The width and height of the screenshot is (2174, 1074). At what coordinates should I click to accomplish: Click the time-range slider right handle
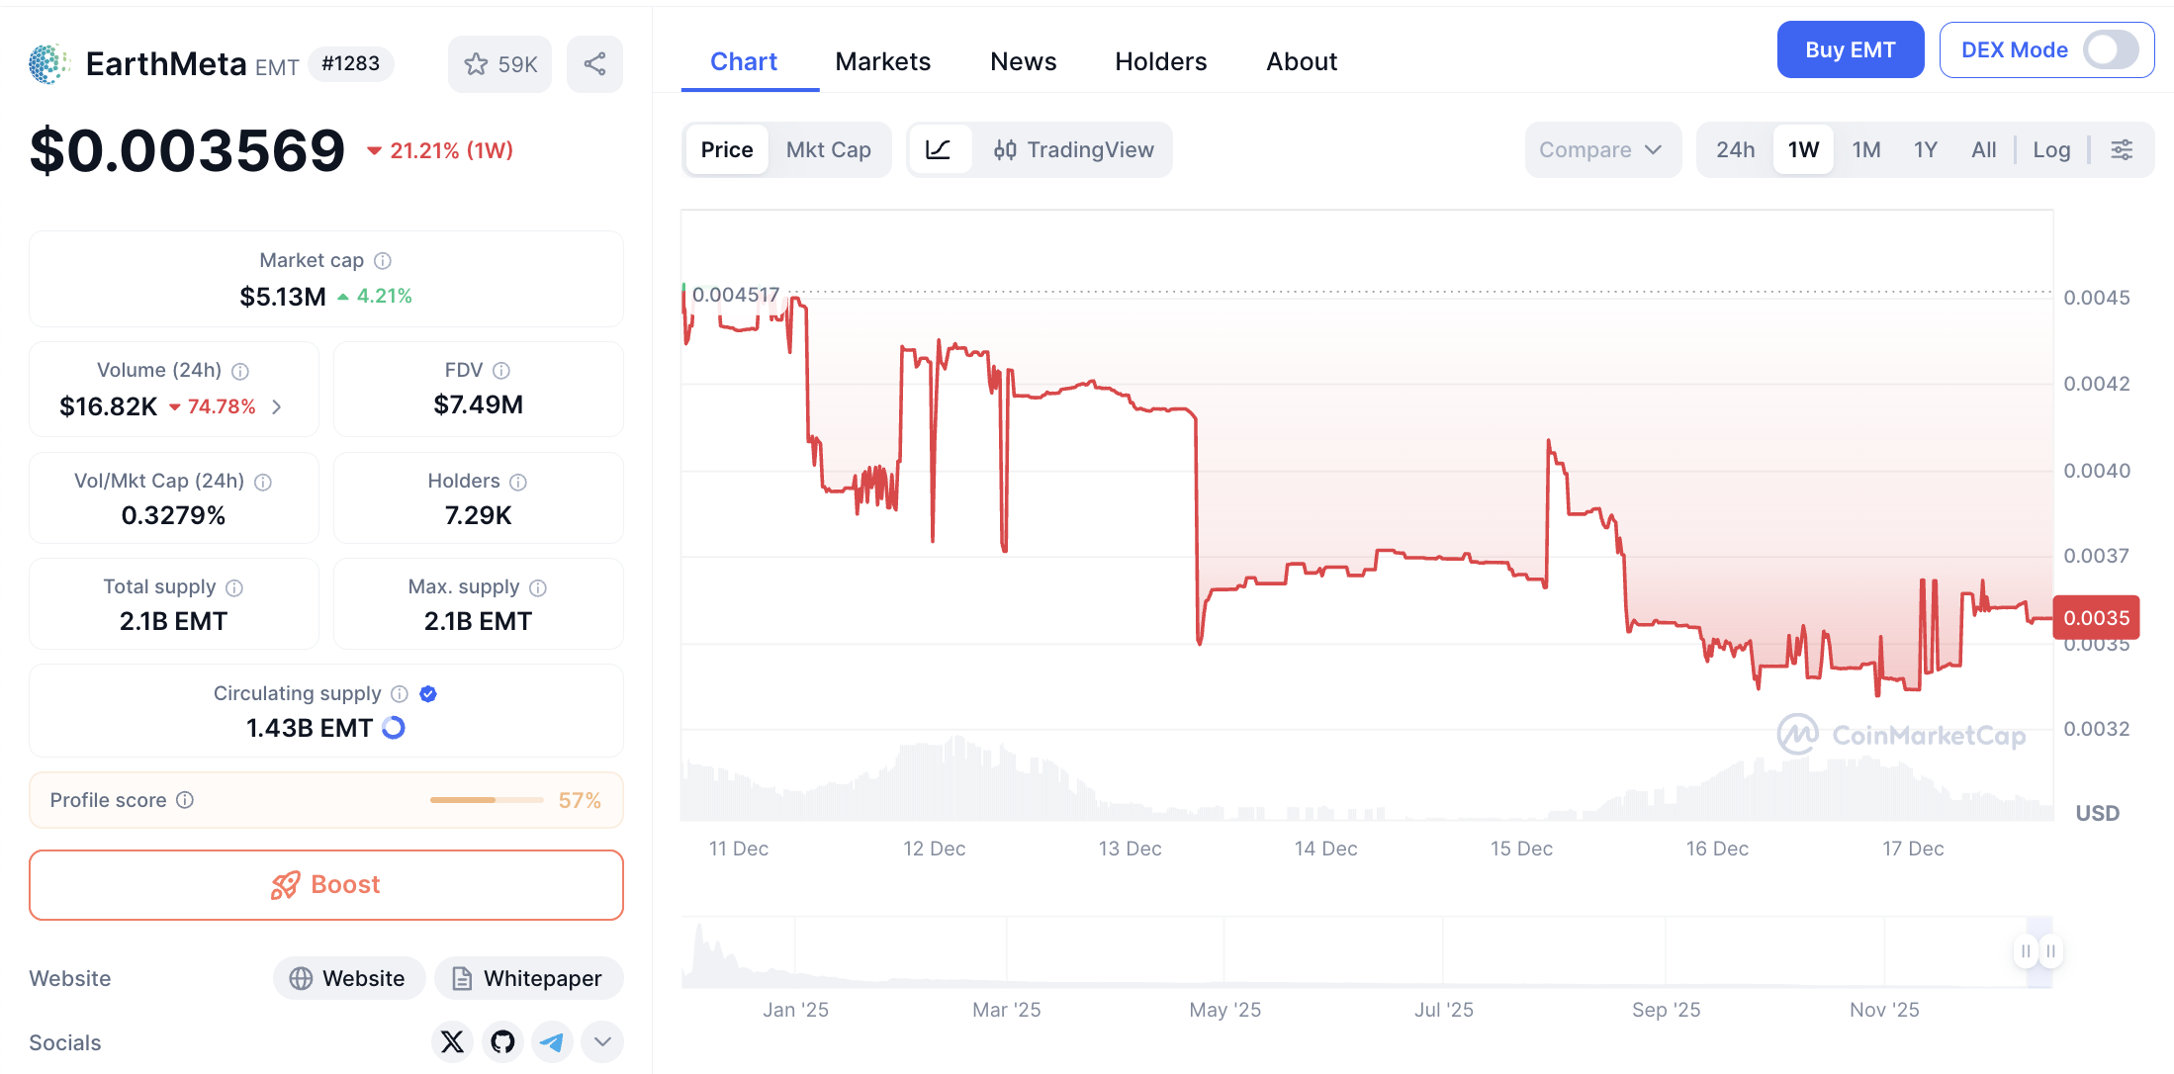pyautogui.click(x=2050, y=951)
